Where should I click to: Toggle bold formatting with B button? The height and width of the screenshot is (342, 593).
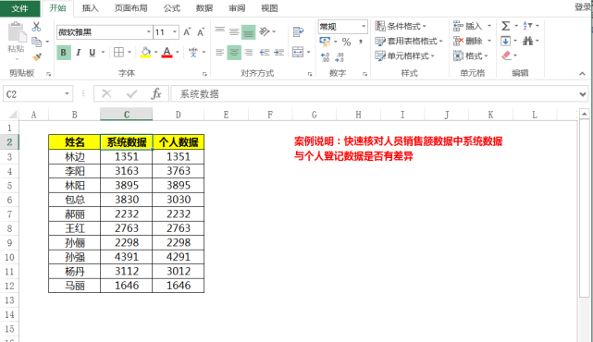pyautogui.click(x=64, y=53)
